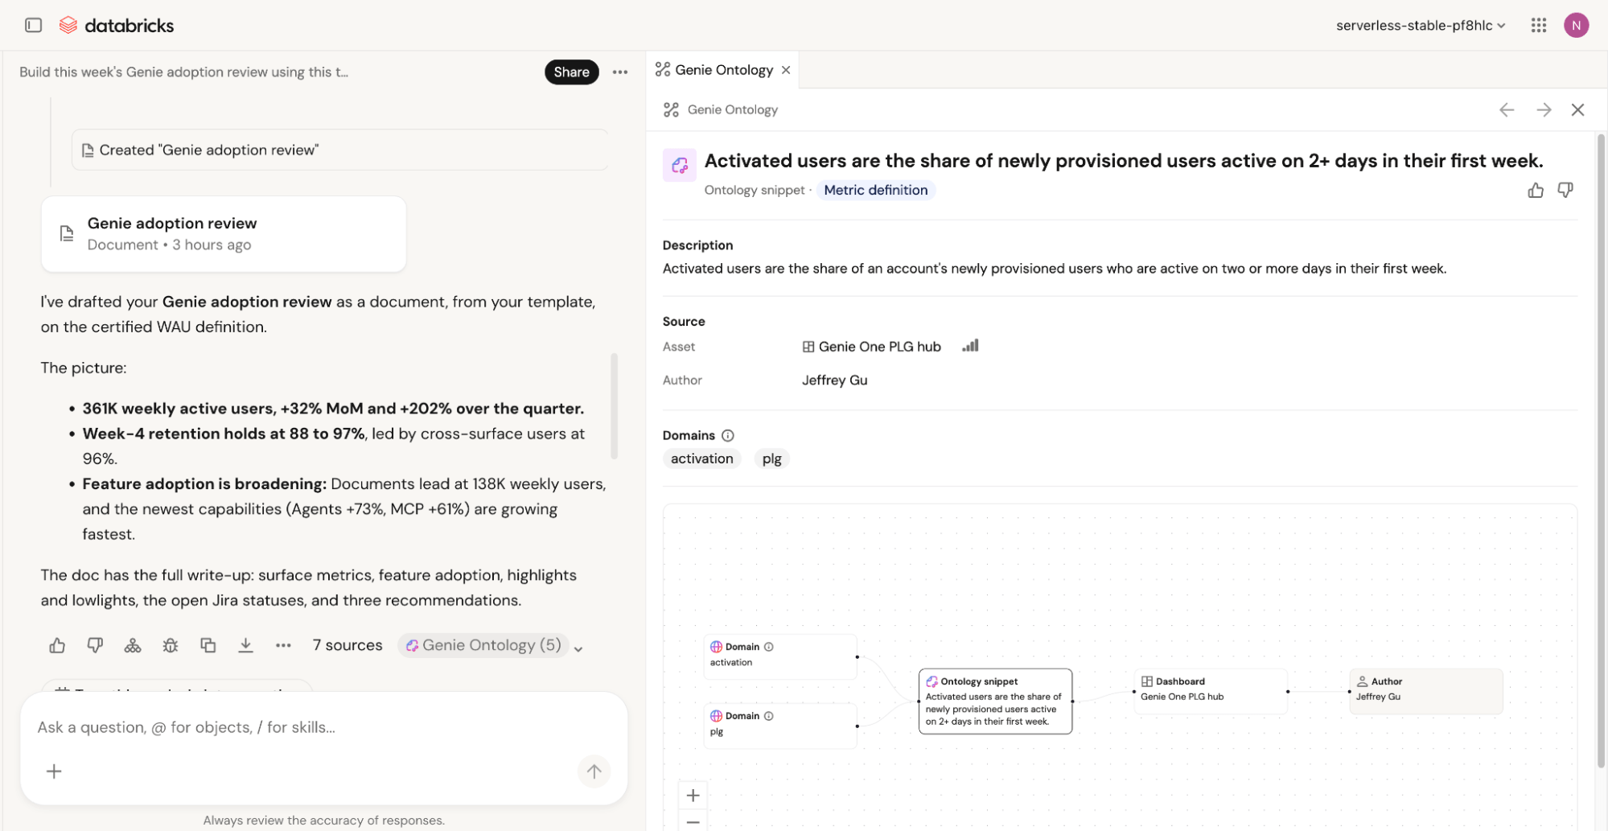Thumbs up the chat response
Viewport: 1608px width, 831px height.
click(57, 645)
